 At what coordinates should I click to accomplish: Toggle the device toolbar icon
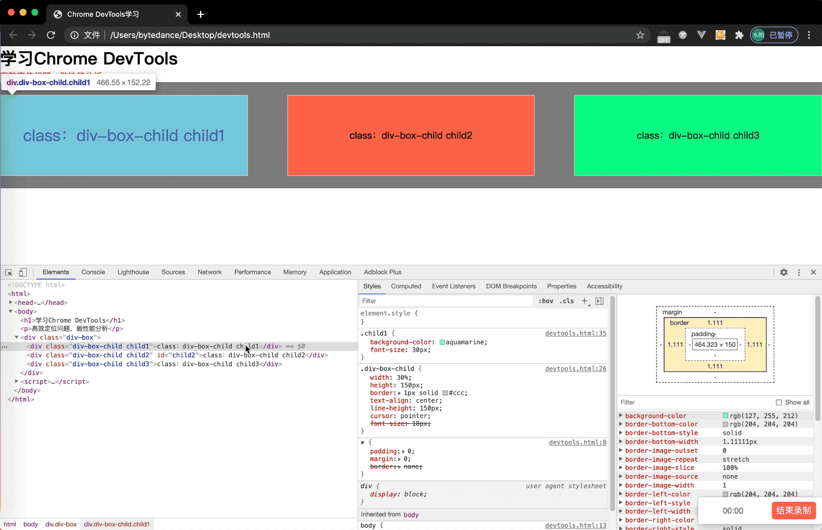(x=23, y=272)
